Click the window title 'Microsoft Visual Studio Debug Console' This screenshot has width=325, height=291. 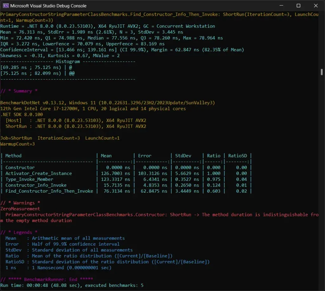48,6
